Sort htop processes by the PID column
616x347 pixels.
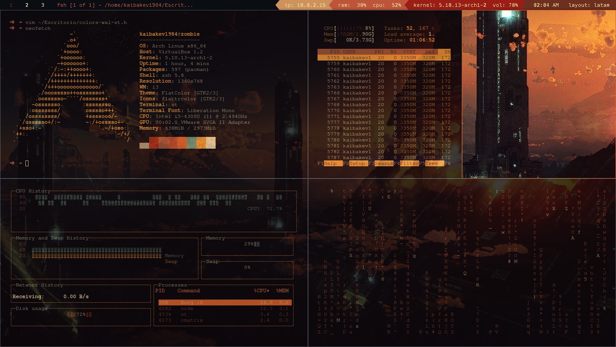point(335,52)
